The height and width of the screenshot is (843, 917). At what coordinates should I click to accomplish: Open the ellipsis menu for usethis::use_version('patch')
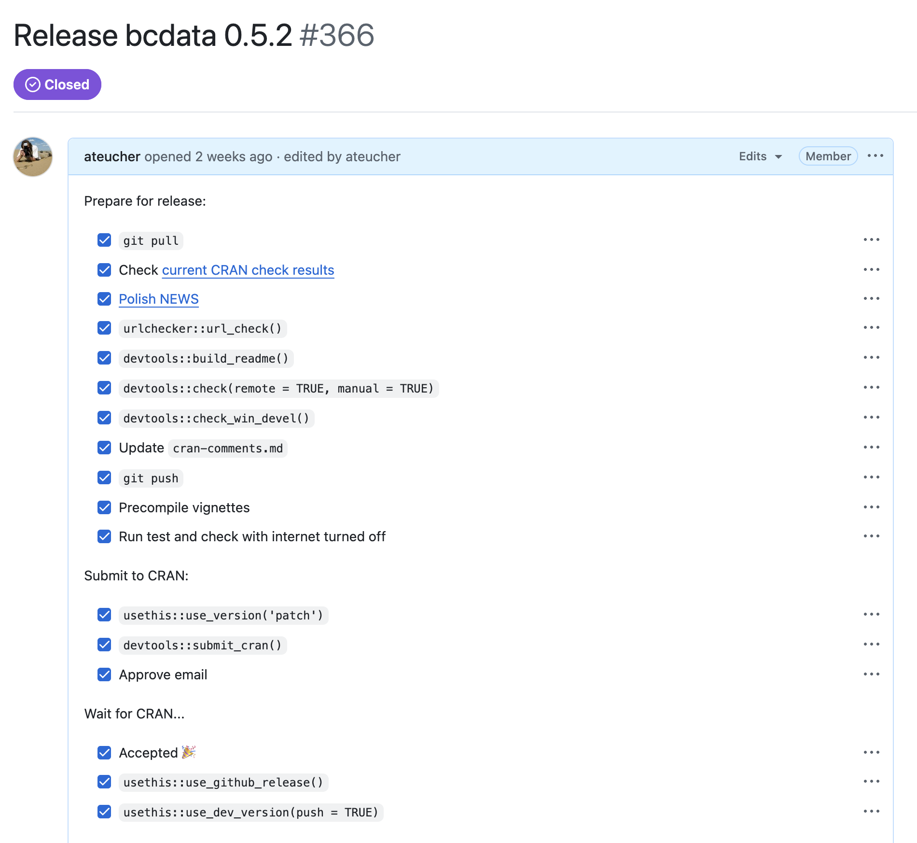point(871,615)
